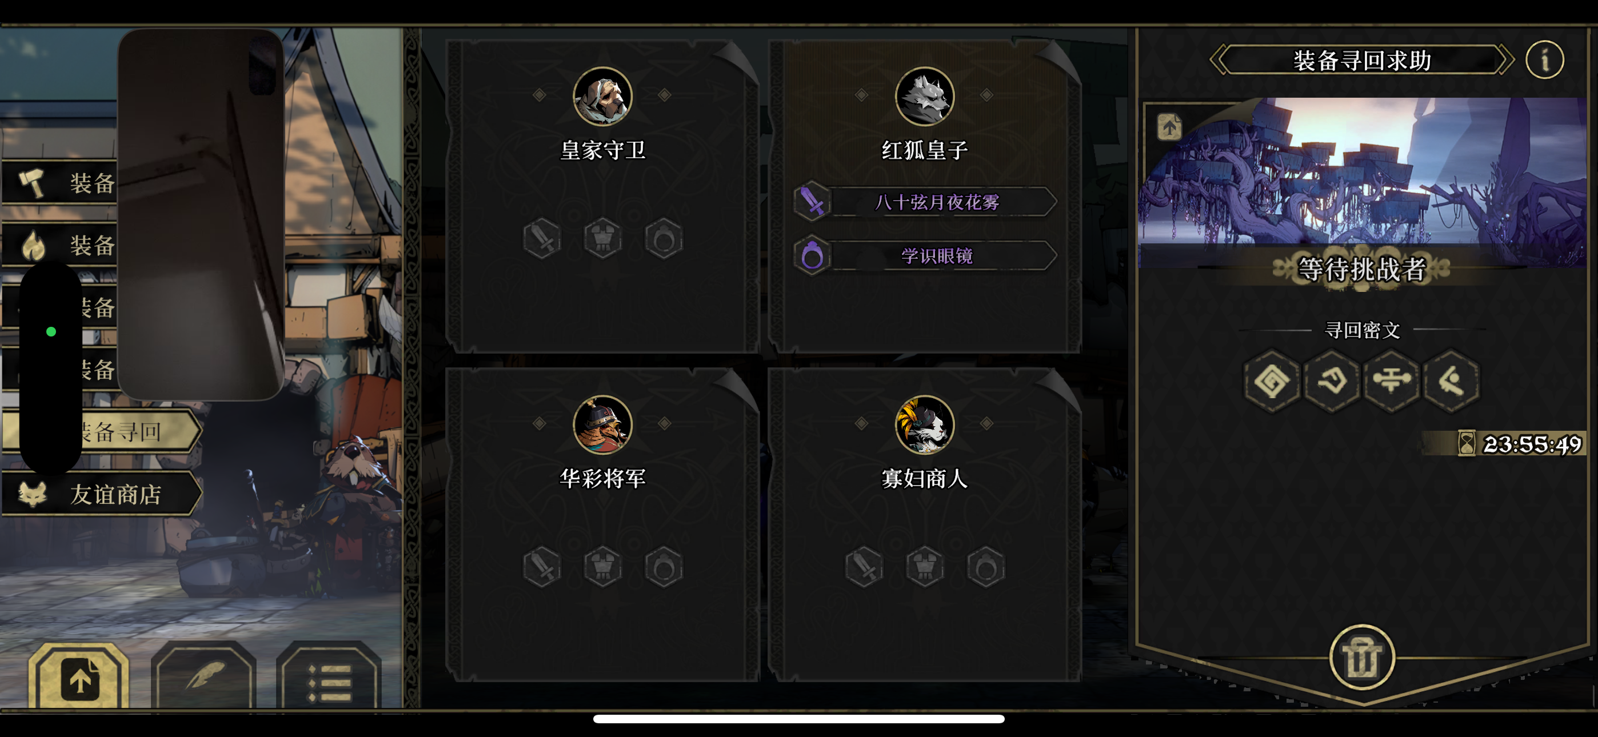Open the list menu icon button
Image resolution: width=1598 pixels, height=737 pixels.
click(x=329, y=678)
